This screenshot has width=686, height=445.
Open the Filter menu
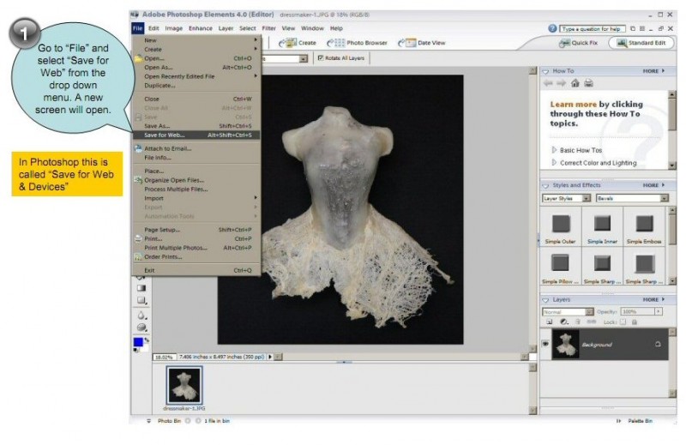268,28
